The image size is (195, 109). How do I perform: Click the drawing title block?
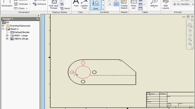coord(170,100)
